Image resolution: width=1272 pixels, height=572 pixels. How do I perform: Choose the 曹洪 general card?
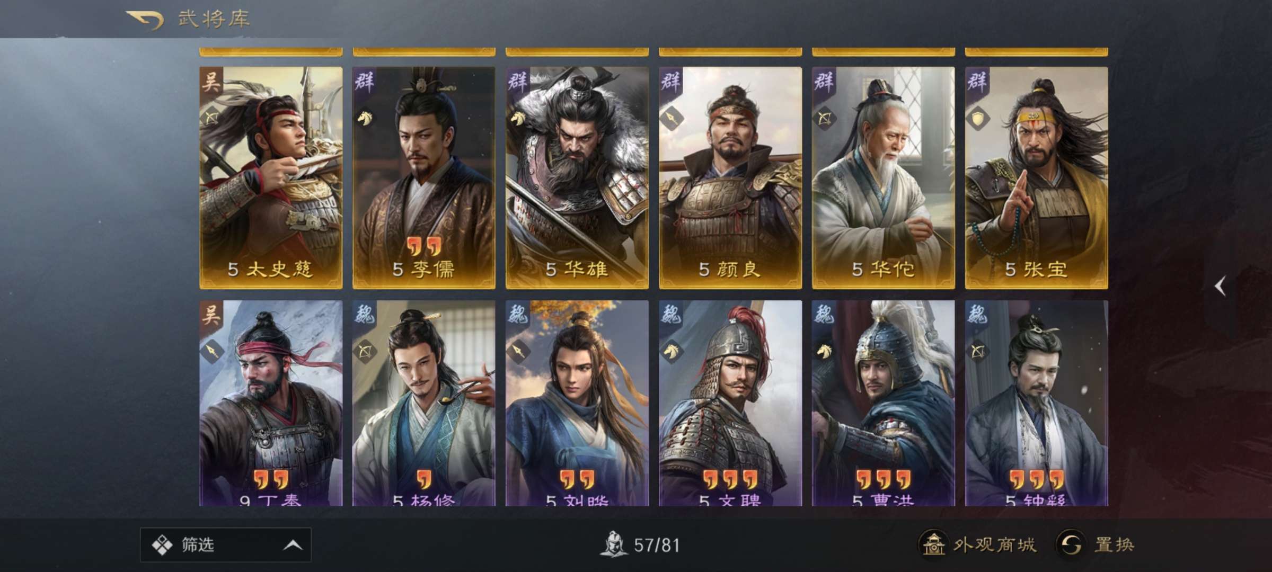point(884,404)
